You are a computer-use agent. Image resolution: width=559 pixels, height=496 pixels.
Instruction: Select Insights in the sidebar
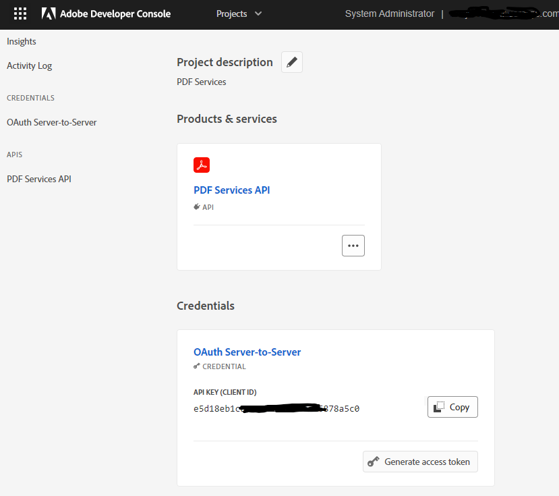(x=21, y=41)
